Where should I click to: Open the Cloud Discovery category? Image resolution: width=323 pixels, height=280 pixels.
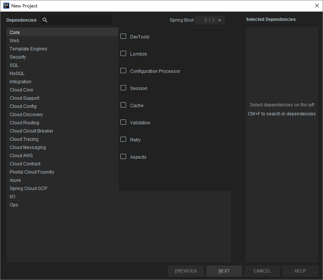point(62,115)
